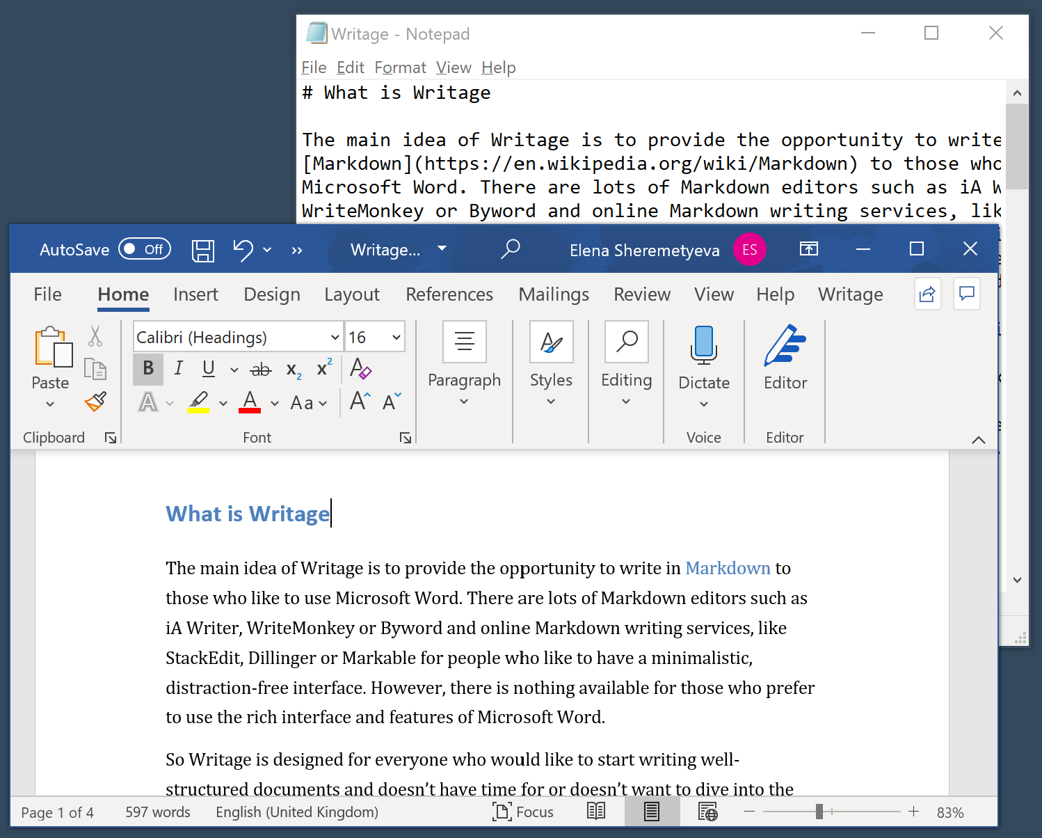
Task: Click the zoom in plus button
Action: (913, 812)
